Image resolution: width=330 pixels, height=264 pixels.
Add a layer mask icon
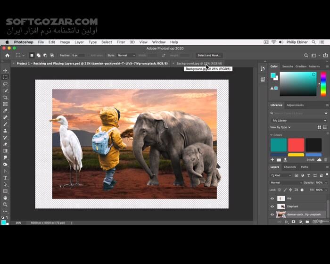tap(293, 222)
